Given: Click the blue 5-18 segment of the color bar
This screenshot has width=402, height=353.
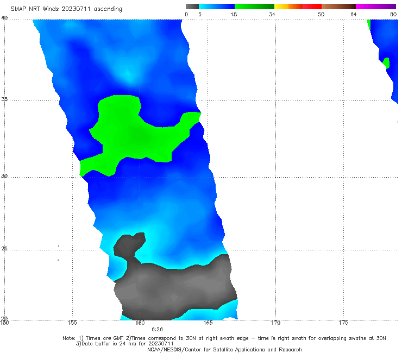Looking at the screenshot, I should (x=217, y=7).
